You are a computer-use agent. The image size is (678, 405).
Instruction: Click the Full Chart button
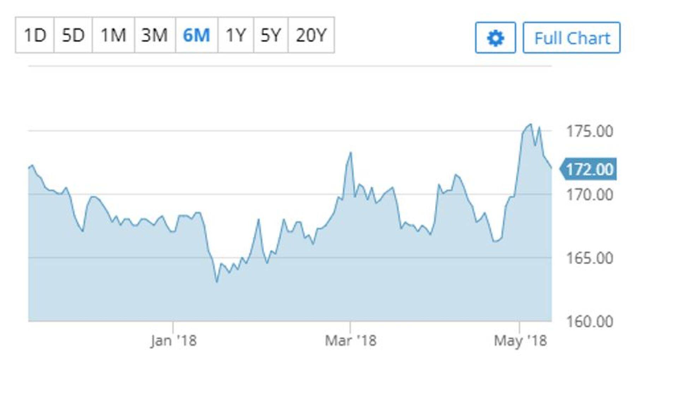[x=571, y=38]
